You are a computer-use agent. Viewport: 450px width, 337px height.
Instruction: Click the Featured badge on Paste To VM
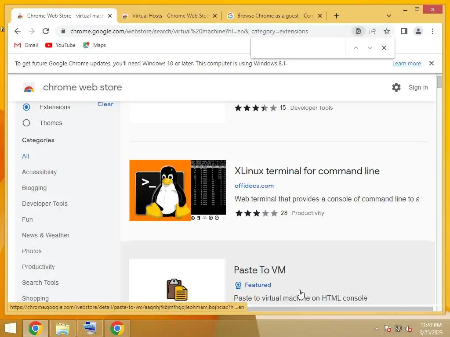coord(253,285)
